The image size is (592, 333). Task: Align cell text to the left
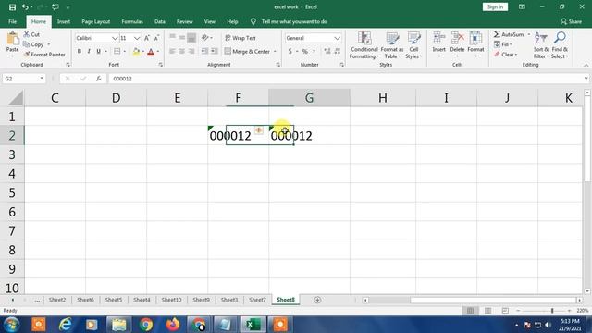click(x=172, y=52)
